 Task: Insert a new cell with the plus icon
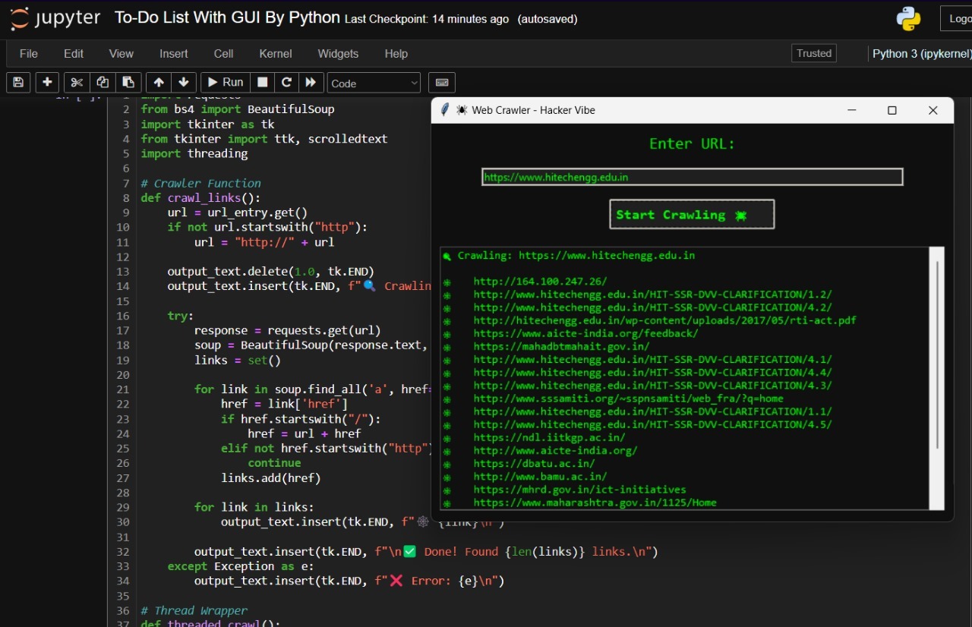pyautogui.click(x=46, y=82)
